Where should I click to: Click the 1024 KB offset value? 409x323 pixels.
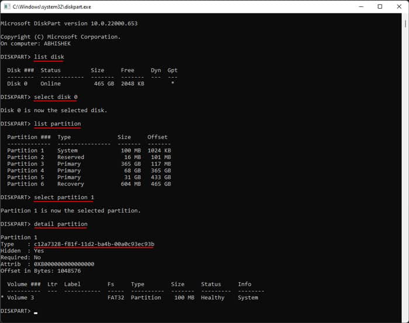tap(159, 151)
